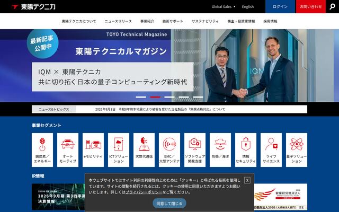Click the 事業セグメント heading
The width and height of the screenshot is (339, 212).
pos(47,126)
